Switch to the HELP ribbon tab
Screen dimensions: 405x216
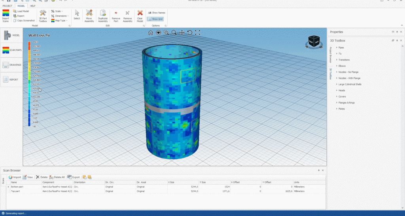(x=32, y=6)
